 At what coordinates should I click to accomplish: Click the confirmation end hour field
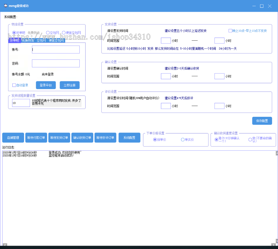point(219,76)
